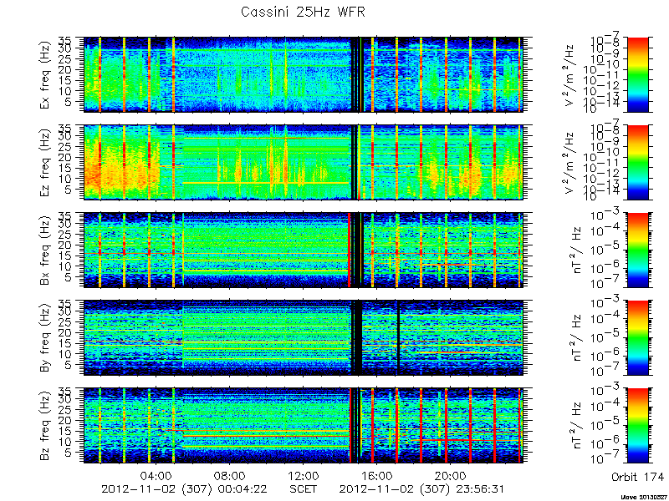This screenshot has width=669, height=501.
Task: Click the Ez panel color scale bar
Action: point(637,162)
